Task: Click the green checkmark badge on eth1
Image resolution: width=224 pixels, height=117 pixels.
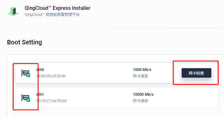Action: (x=28, y=100)
